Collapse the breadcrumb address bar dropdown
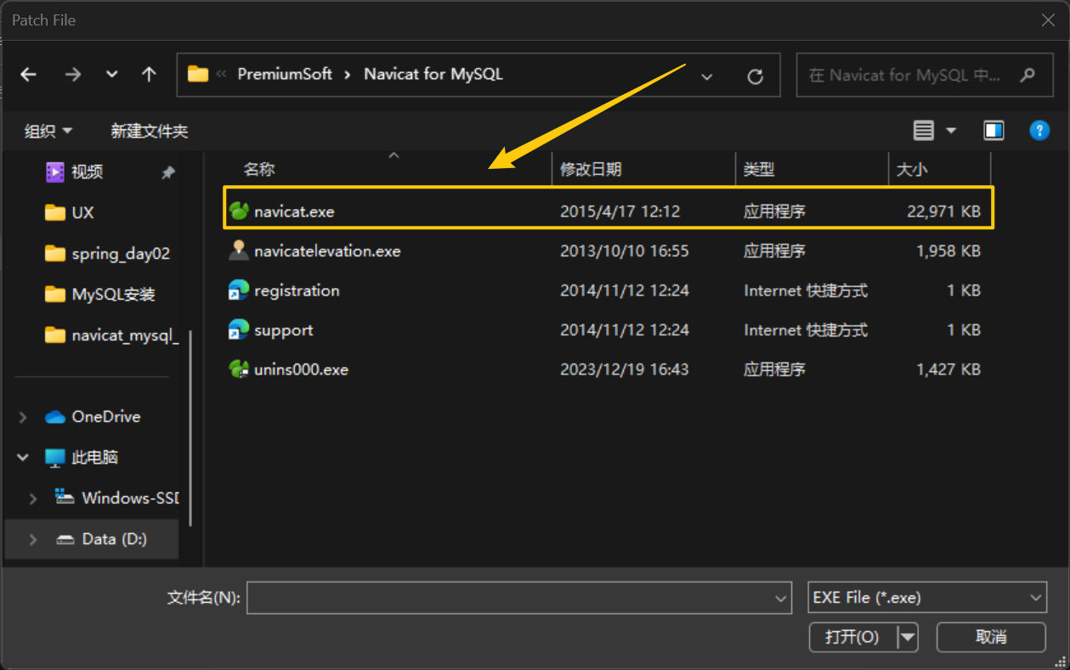Viewport: 1070px width, 670px height. point(707,75)
